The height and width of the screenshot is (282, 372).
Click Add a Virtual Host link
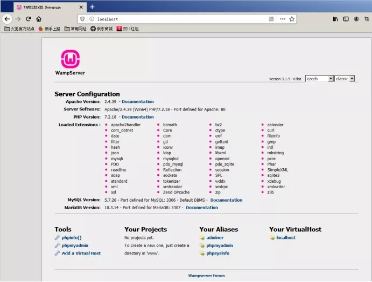[x=81, y=253]
